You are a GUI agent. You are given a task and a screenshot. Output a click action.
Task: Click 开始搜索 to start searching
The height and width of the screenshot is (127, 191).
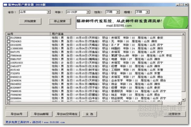click(30, 21)
